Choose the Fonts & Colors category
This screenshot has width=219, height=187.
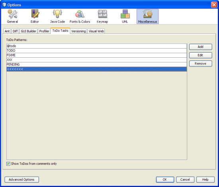click(x=80, y=16)
